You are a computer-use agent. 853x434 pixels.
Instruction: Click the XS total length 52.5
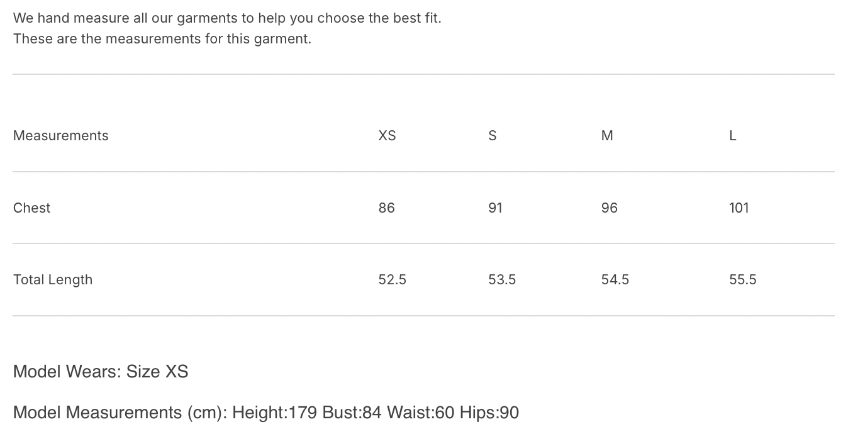click(x=393, y=280)
